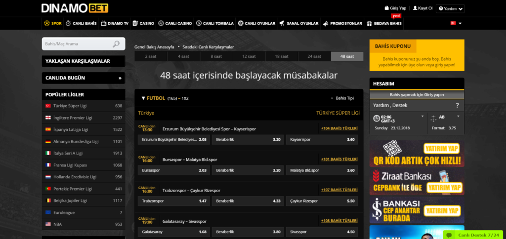Click the Bedava Bahis gift icon
This screenshot has width=506, height=239.
tap(370, 23)
